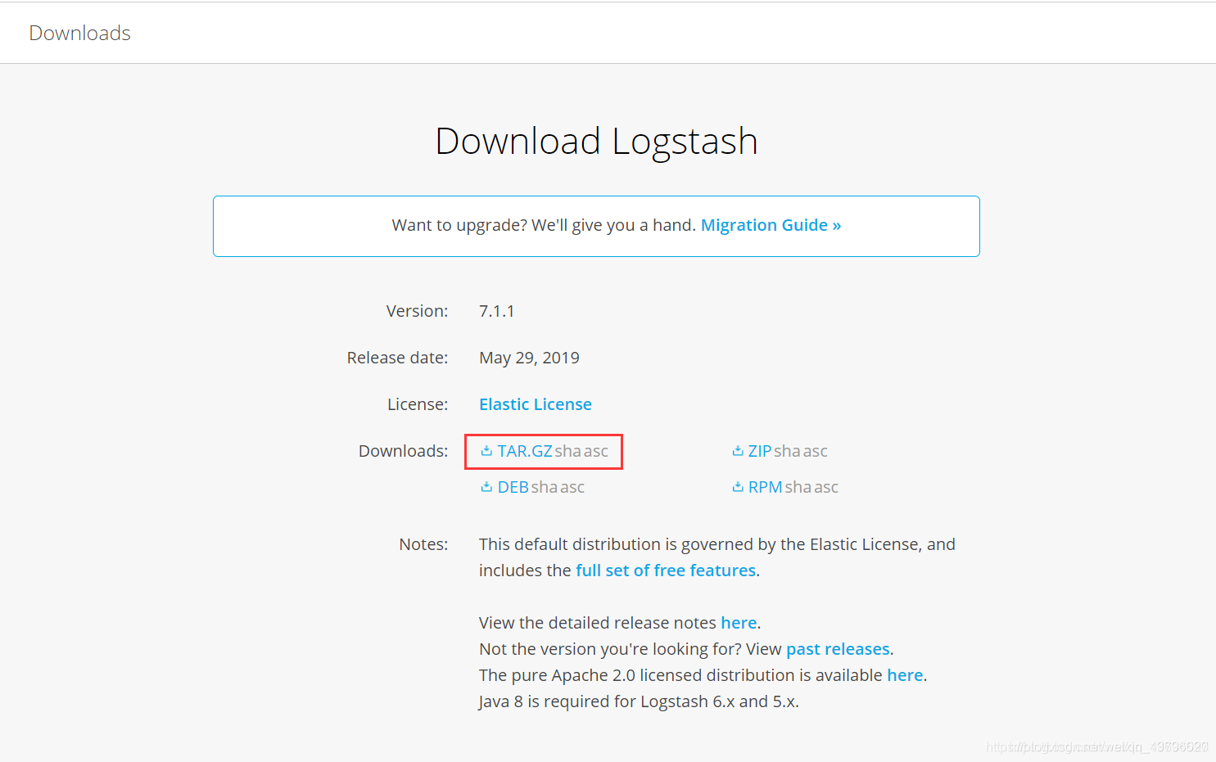Open asc signature for DEB
The image size is (1216, 762).
point(572,487)
